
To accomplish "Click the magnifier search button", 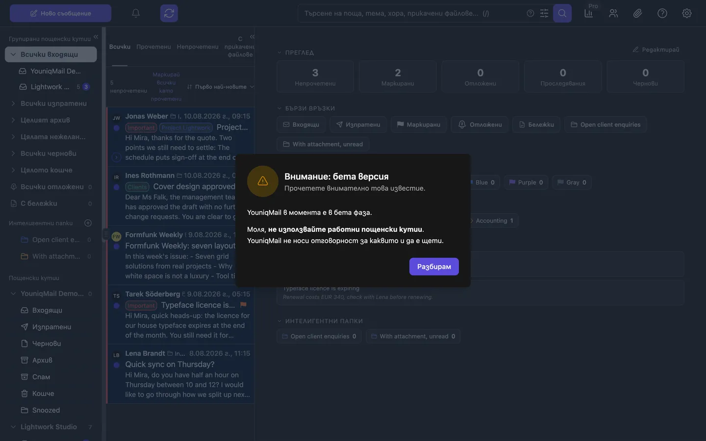I will point(562,13).
